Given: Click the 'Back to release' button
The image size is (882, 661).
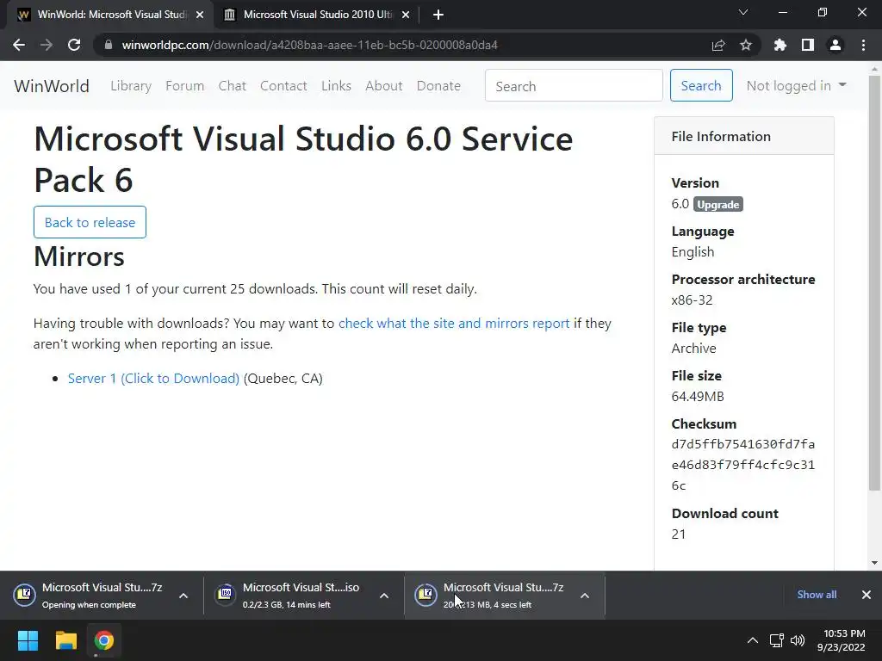Looking at the screenshot, I should [x=90, y=222].
